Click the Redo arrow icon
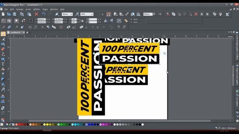Viewport: 239px width, 134px height. coord(50,14)
